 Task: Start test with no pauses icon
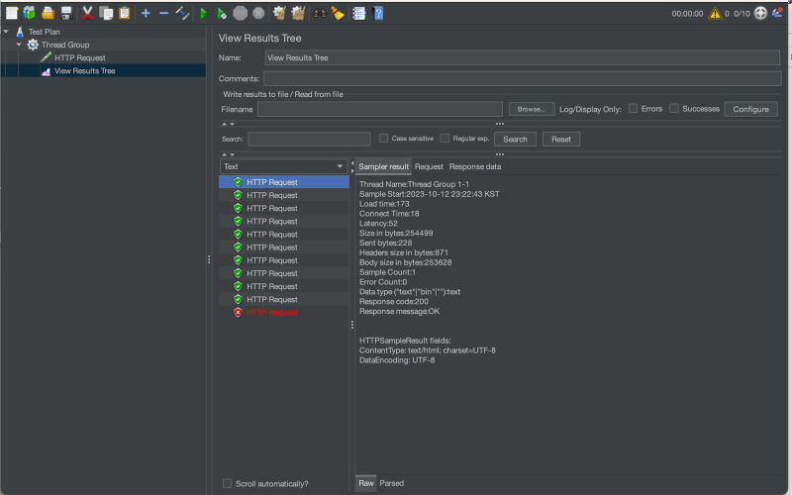tap(222, 13)
